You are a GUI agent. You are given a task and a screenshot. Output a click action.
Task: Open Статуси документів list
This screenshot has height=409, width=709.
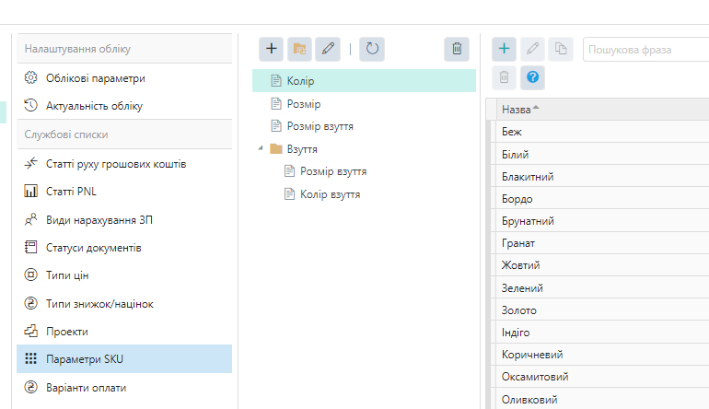coord(93,248)
